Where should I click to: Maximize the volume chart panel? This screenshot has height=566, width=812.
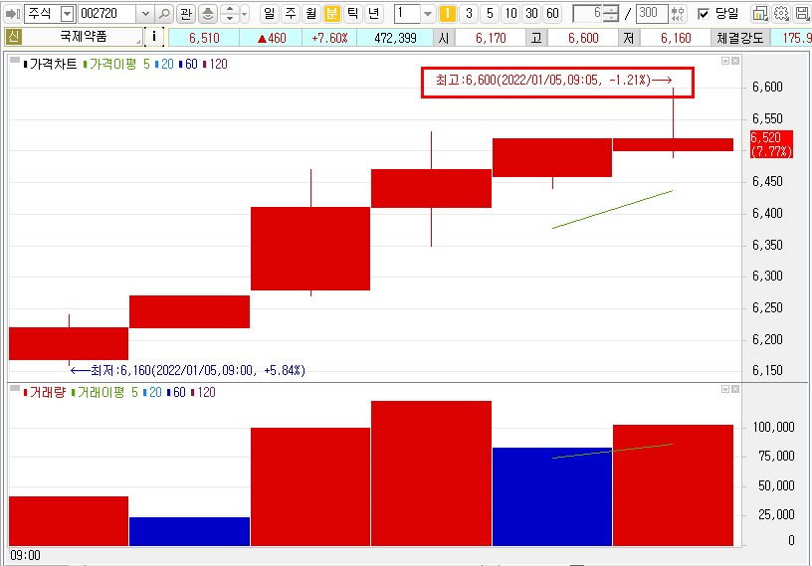coord(725,389)
